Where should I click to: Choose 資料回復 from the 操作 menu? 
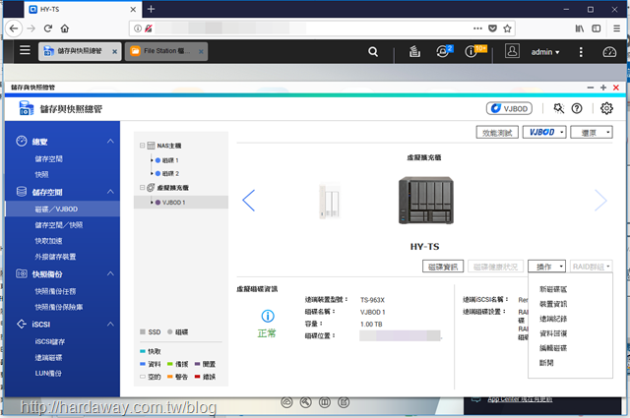(553, 333)
